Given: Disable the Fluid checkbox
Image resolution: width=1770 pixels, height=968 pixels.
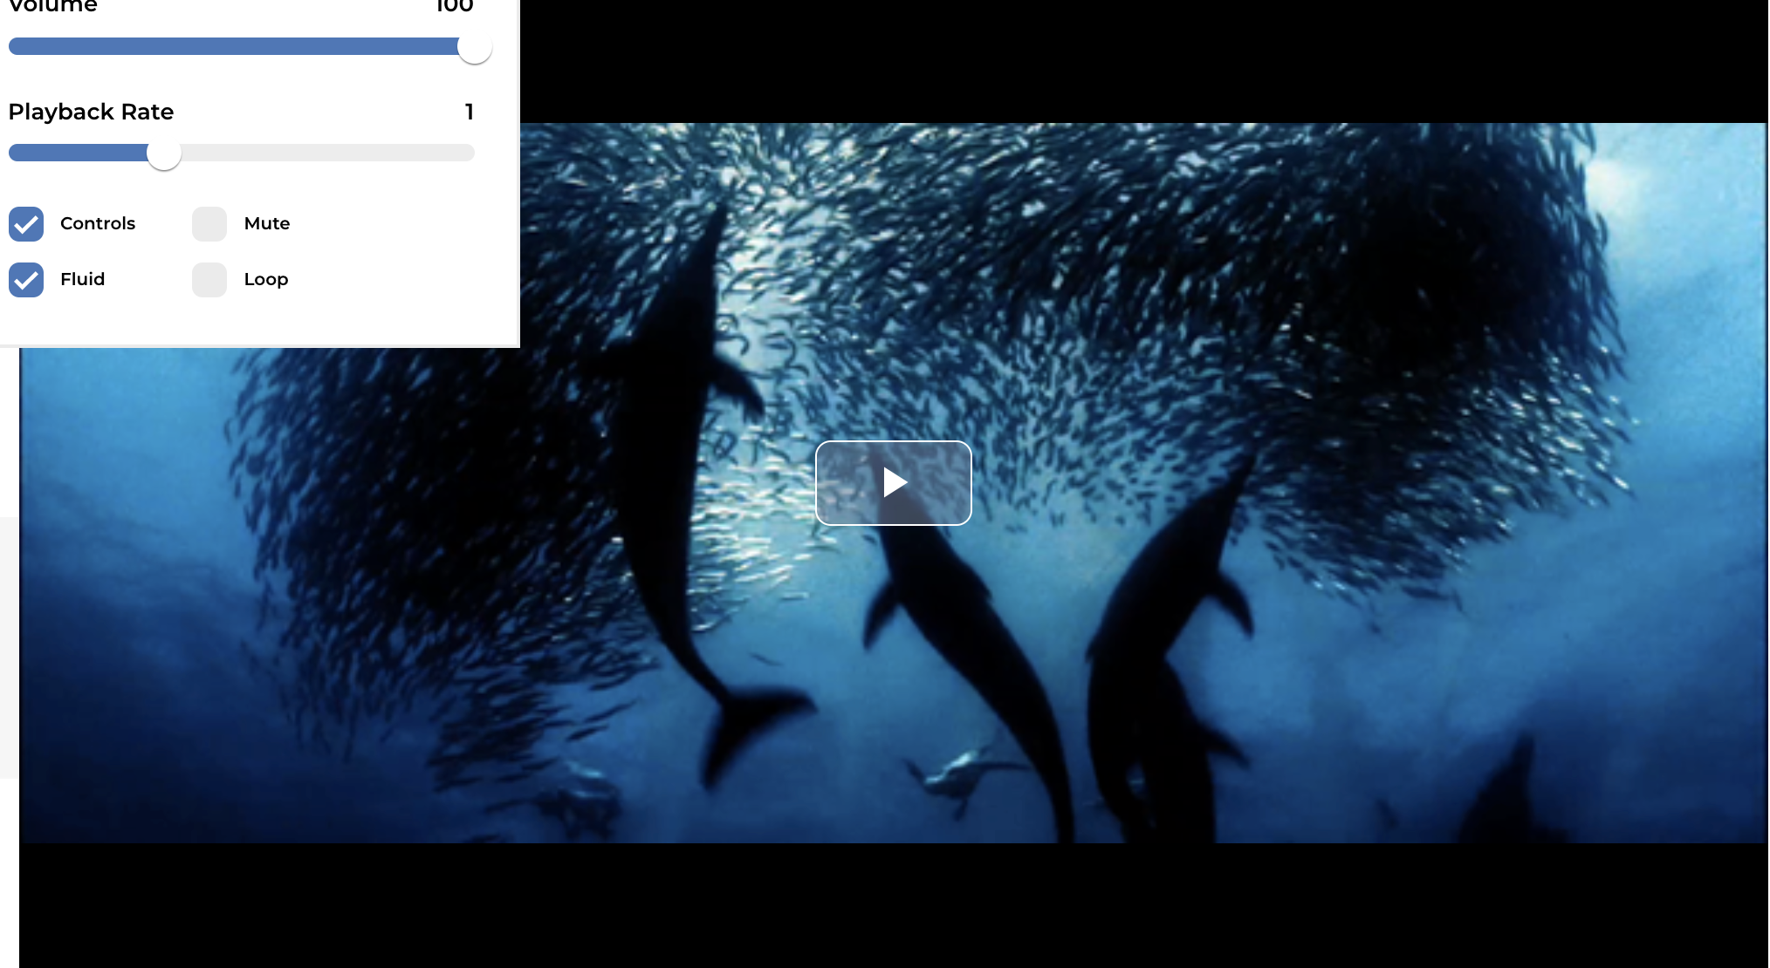Looking at the screenshot, I should coord(26,280).
